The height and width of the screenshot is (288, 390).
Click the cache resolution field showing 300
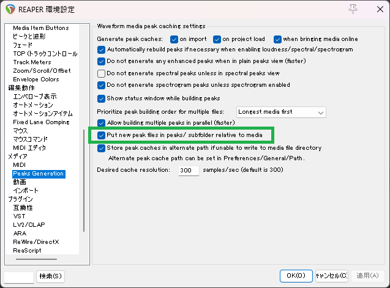[189, 171]
